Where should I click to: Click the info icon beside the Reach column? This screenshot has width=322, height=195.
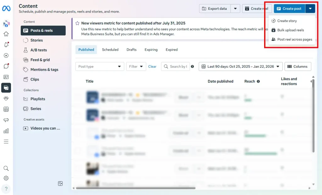coord(259,81)
